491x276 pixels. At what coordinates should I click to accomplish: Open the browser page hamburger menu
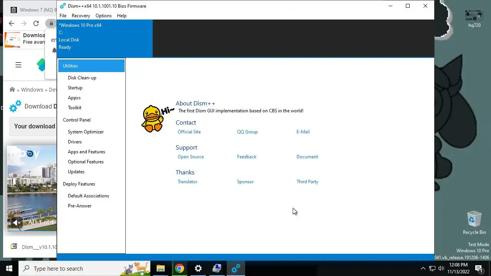[18, 65]
